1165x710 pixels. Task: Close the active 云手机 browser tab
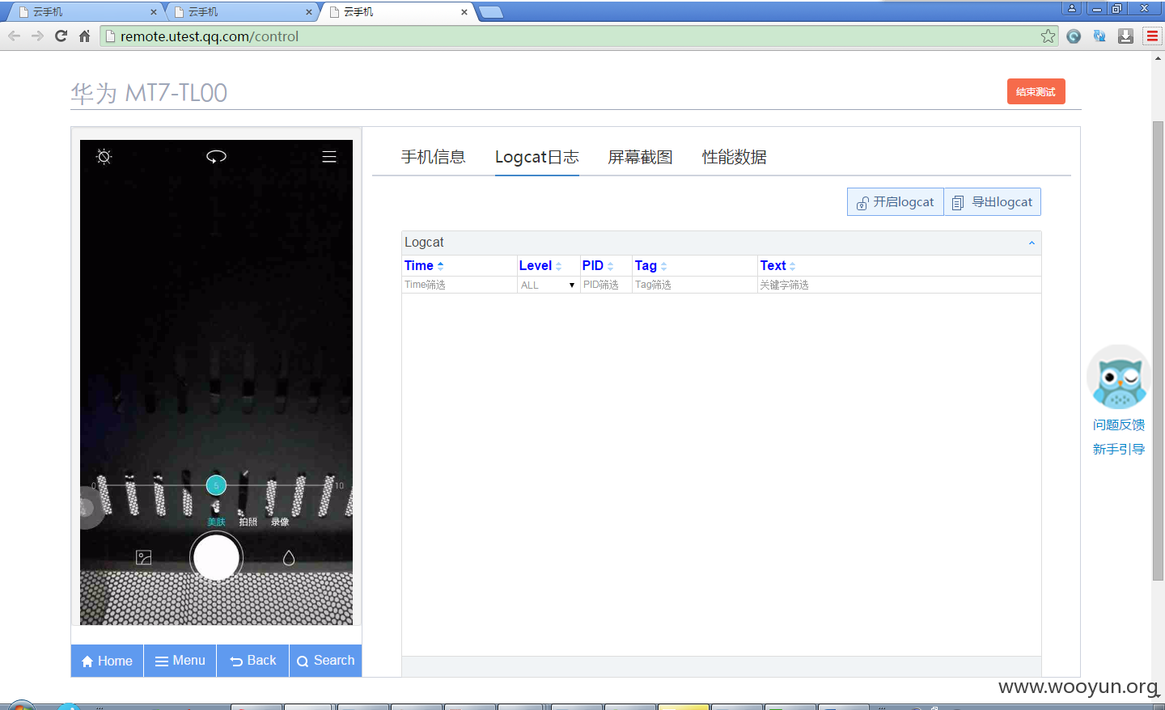click(464, 12)
